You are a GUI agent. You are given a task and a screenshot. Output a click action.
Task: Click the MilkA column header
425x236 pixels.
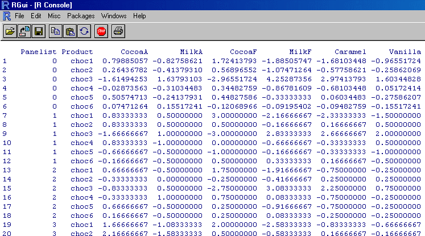[191, 52]
